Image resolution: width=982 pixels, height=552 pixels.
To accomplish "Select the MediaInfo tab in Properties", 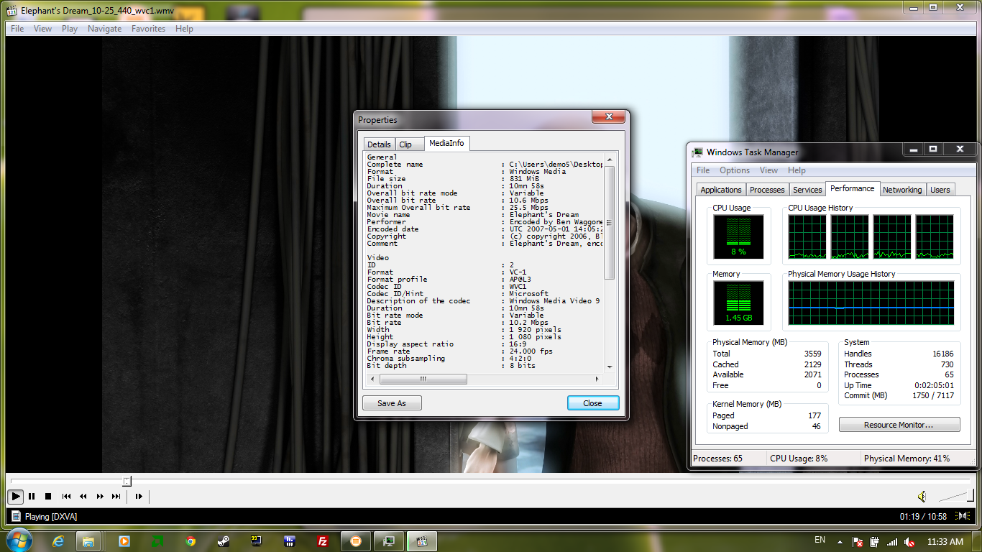I will pyautogui.click(x=446, y=143).
